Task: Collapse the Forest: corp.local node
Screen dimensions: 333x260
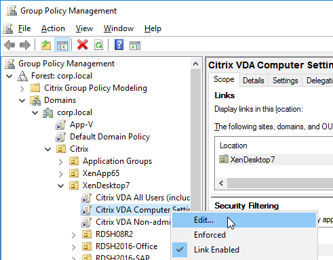Action: 9,76
